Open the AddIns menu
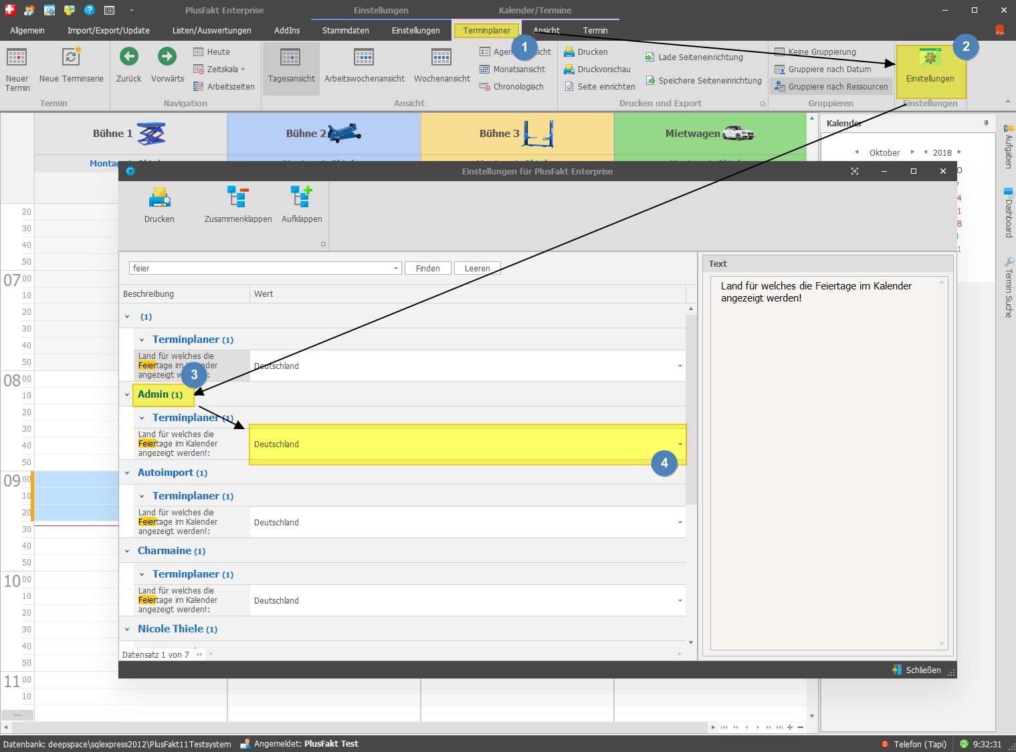Viewport: 1016px width, 752px height. tap(287, 30)
